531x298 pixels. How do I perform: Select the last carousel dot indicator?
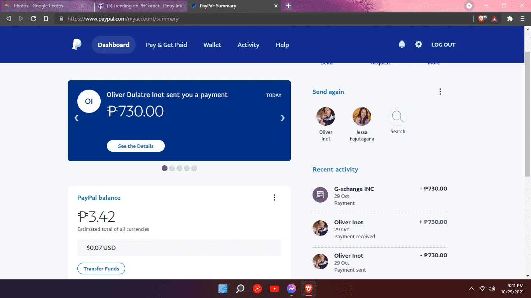pos(194,168)
